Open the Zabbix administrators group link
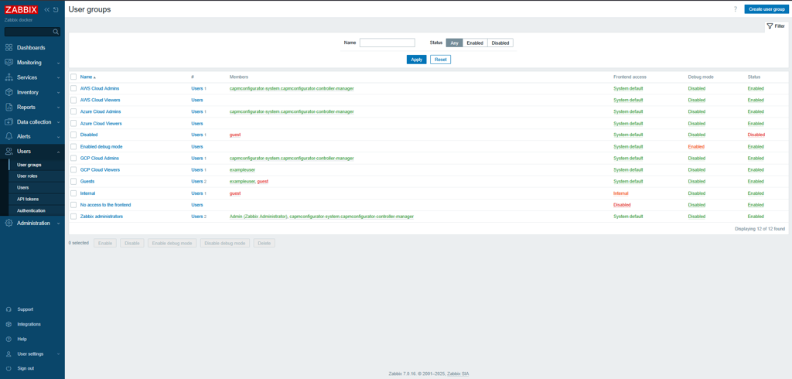 coord(101,217)
